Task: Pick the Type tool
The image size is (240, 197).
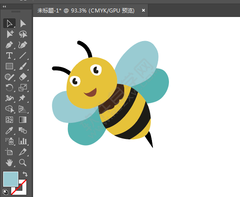Action: click(9, 55)
